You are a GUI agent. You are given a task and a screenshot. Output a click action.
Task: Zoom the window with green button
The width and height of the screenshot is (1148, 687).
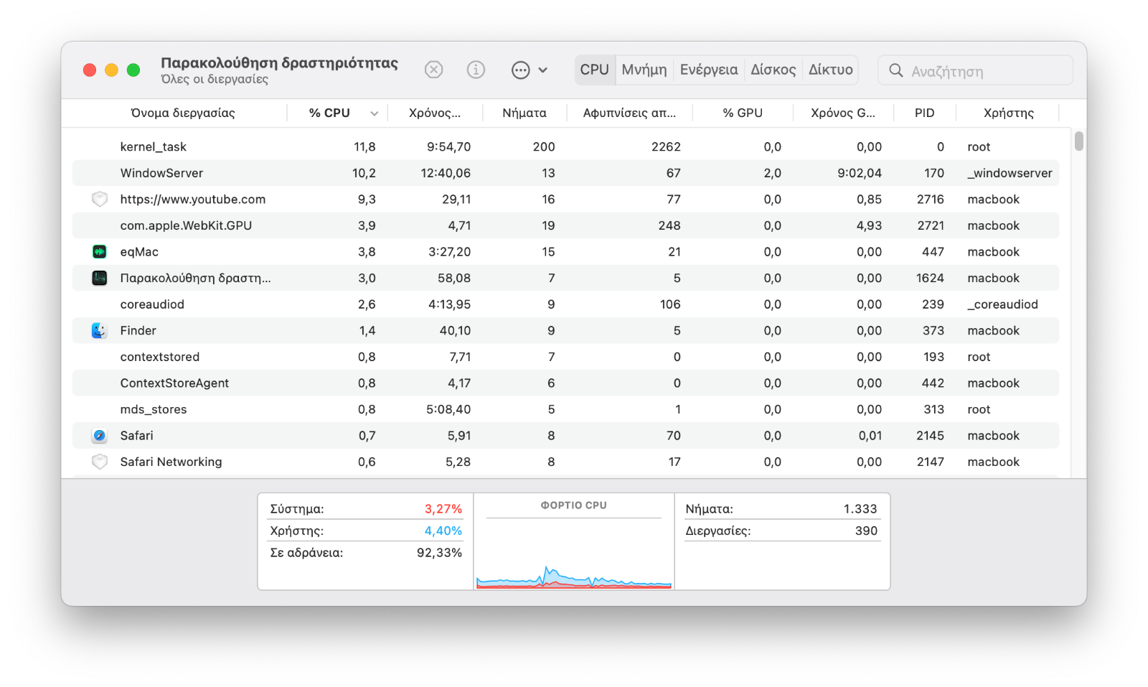click(x=133, y=70)
